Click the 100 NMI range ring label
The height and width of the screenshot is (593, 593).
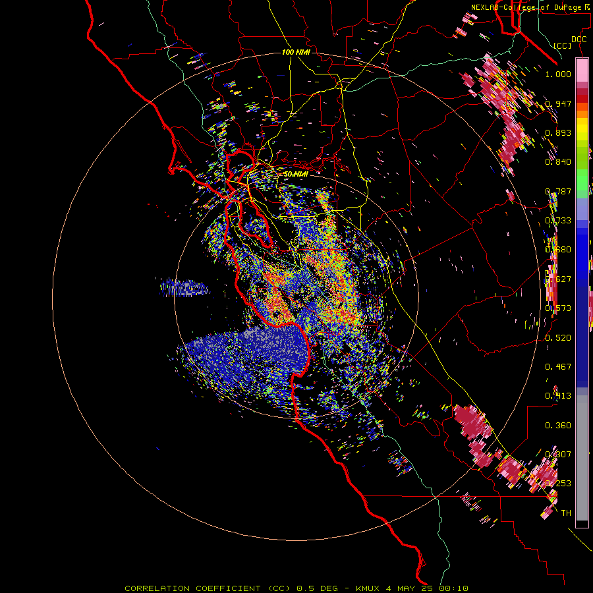point(296,52)
